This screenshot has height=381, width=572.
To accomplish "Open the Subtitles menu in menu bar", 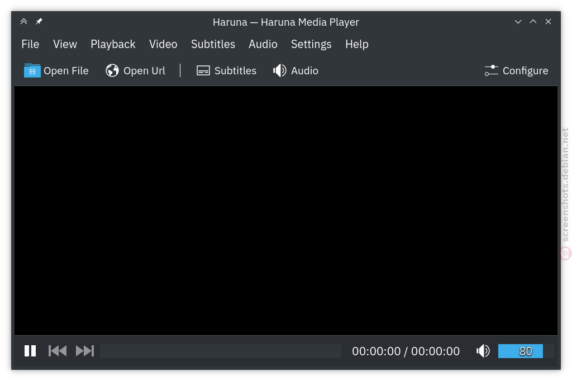I will (213, 44).
